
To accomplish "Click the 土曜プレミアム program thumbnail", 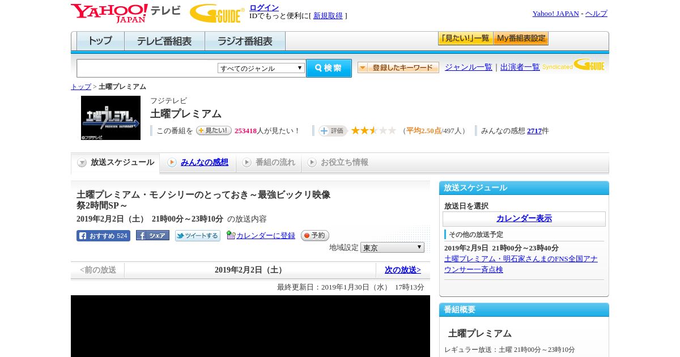I will point(110,118).
